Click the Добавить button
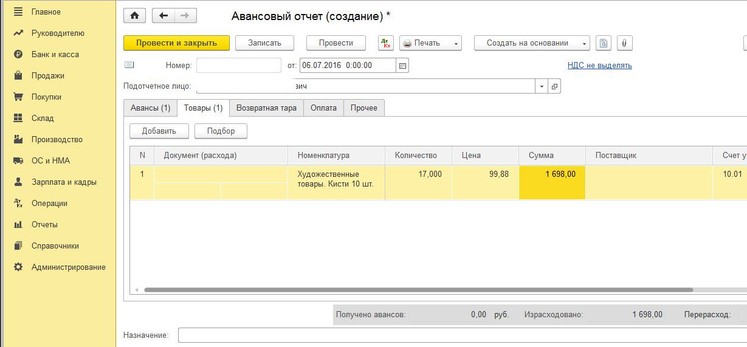 point(159,131)
